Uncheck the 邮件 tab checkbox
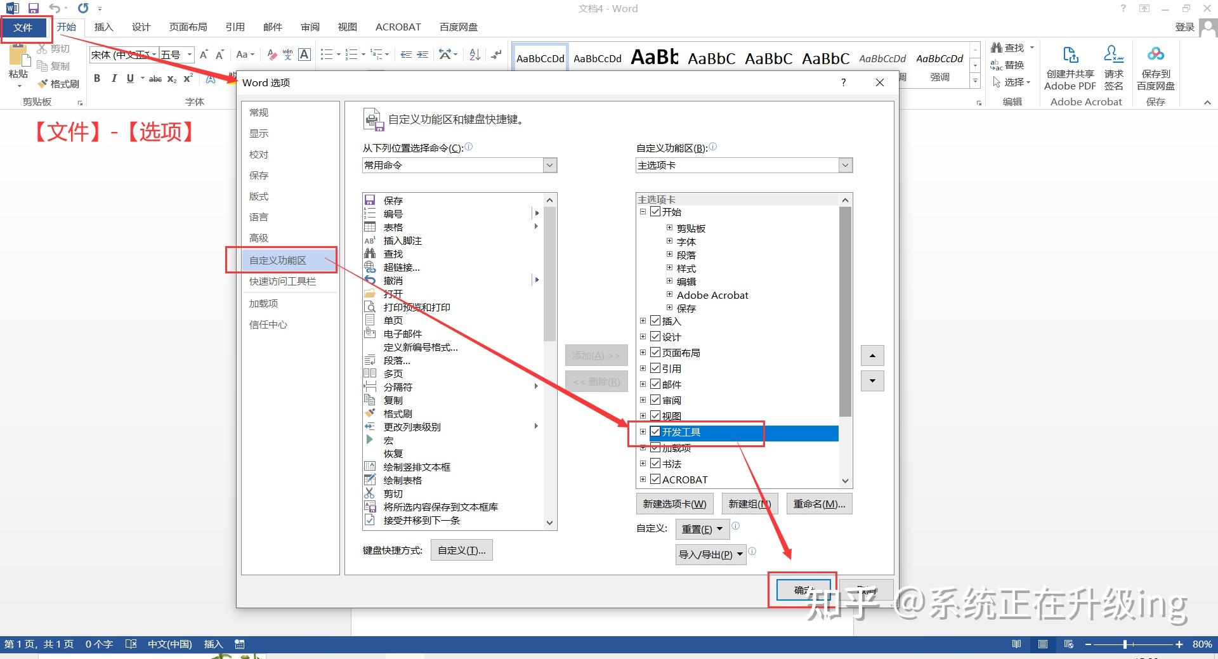 655,384
